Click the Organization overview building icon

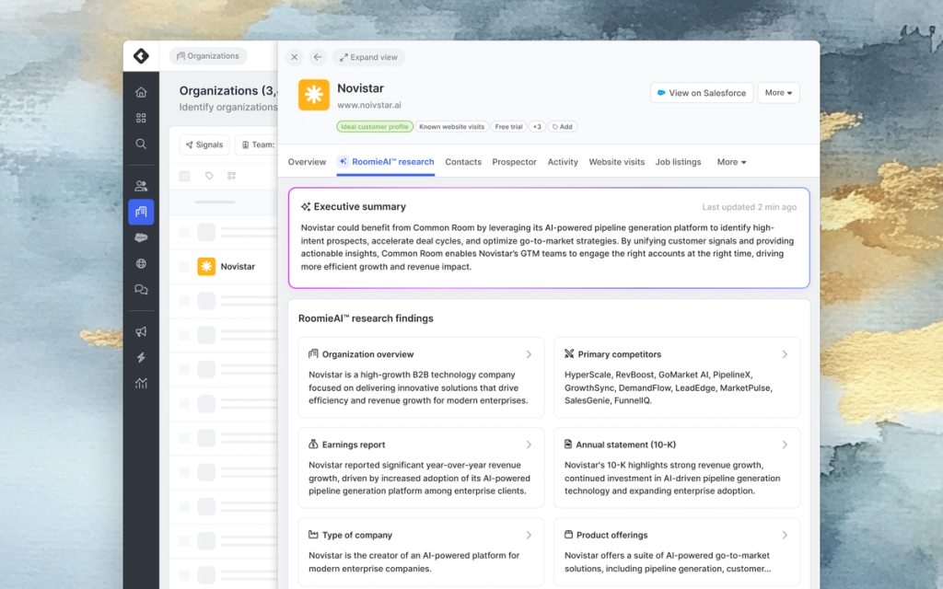click(313, 354)
